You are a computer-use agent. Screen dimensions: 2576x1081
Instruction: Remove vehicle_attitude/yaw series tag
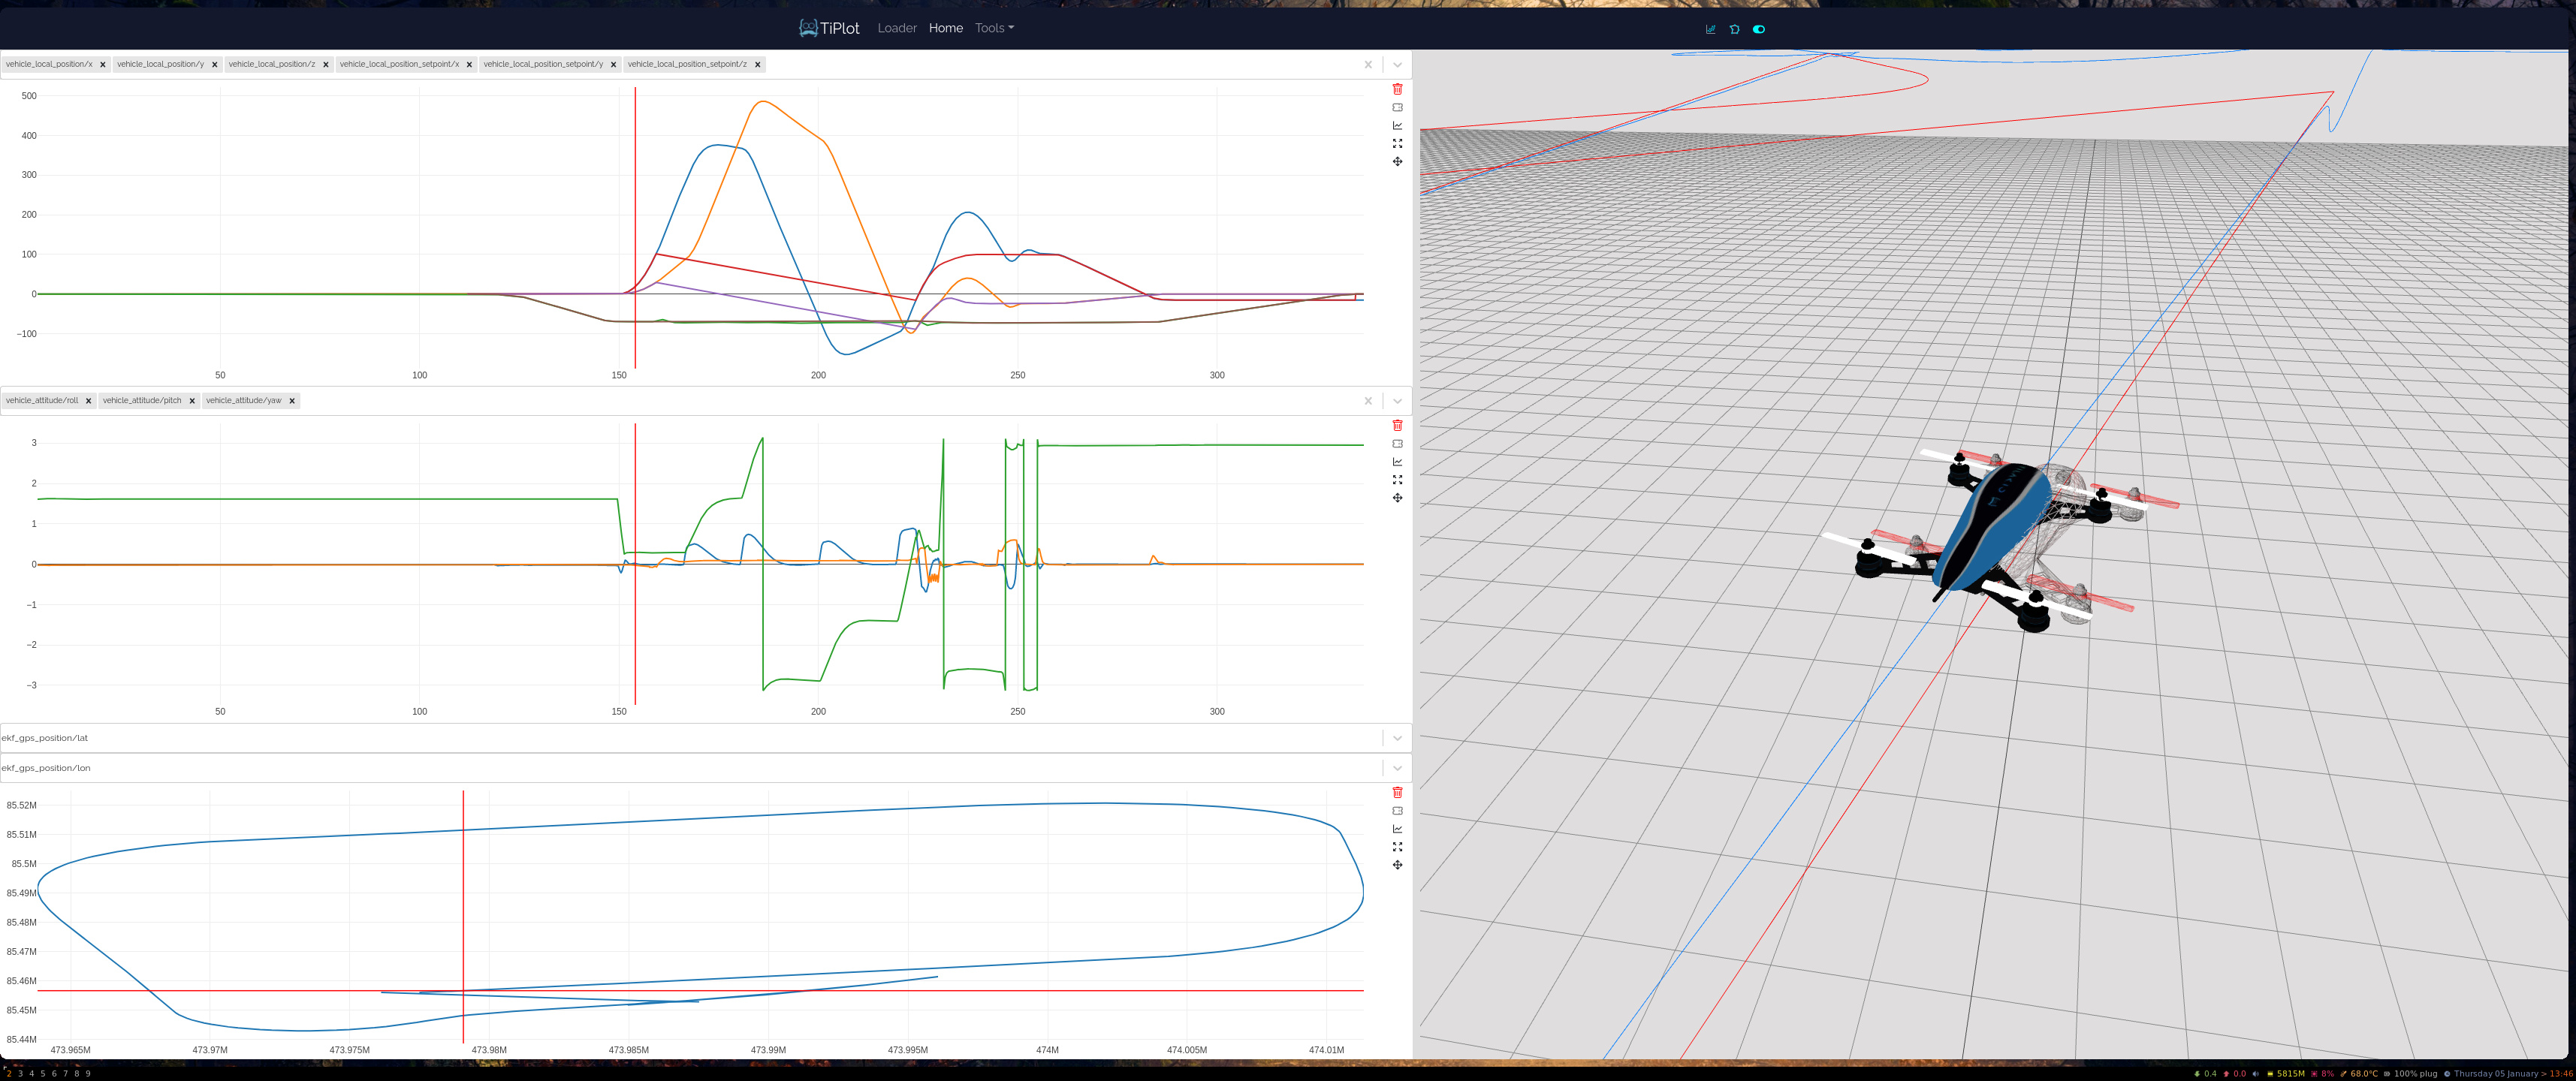(292, 401)
